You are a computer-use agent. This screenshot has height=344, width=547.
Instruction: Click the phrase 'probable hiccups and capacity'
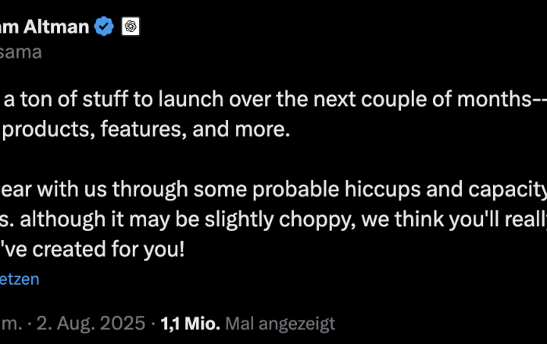tap(399, 190)
